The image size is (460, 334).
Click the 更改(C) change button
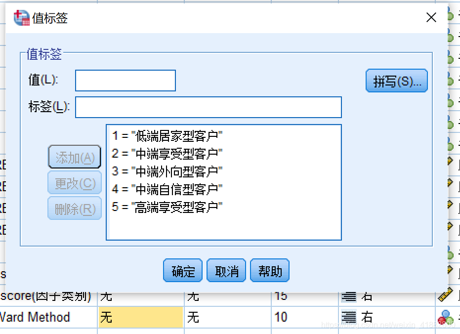(74, 183)
